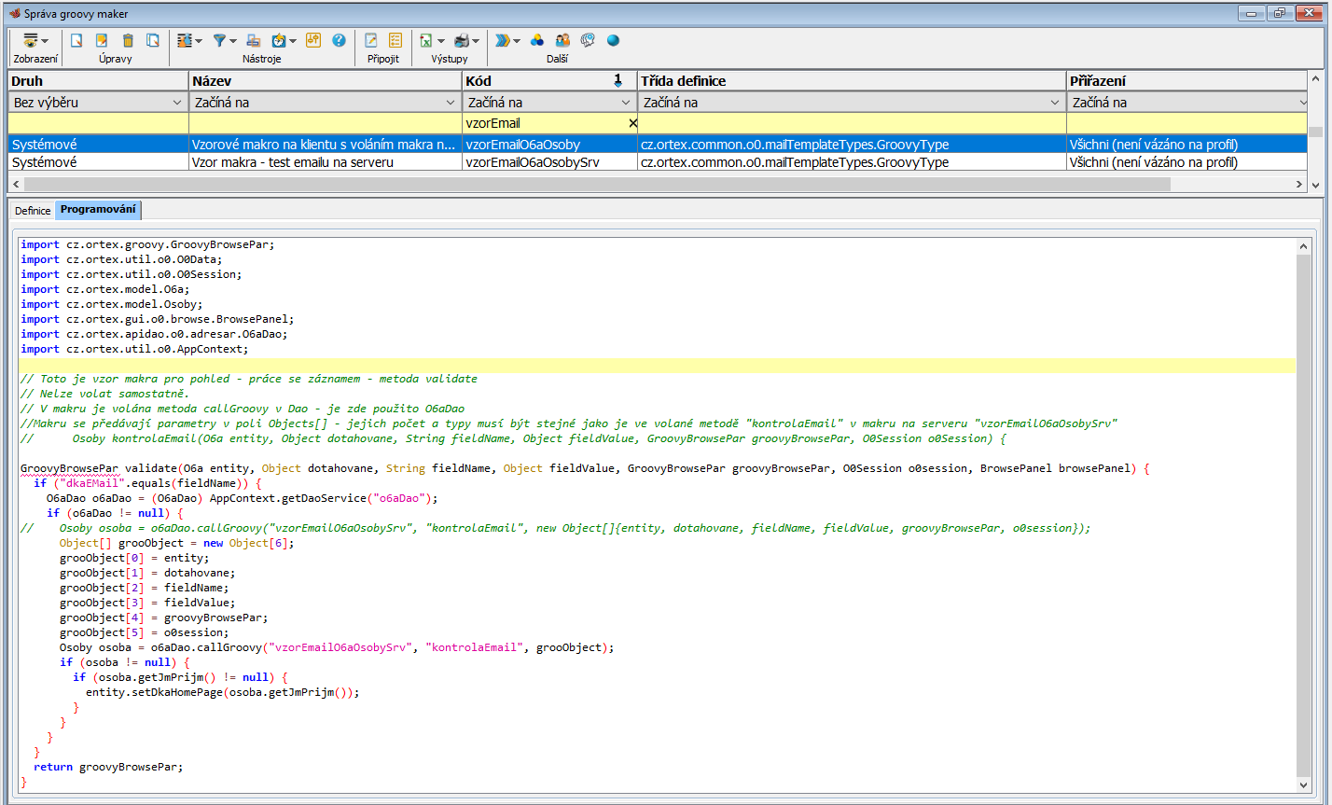Clear the vzorEmail filter with the X button

632,123
